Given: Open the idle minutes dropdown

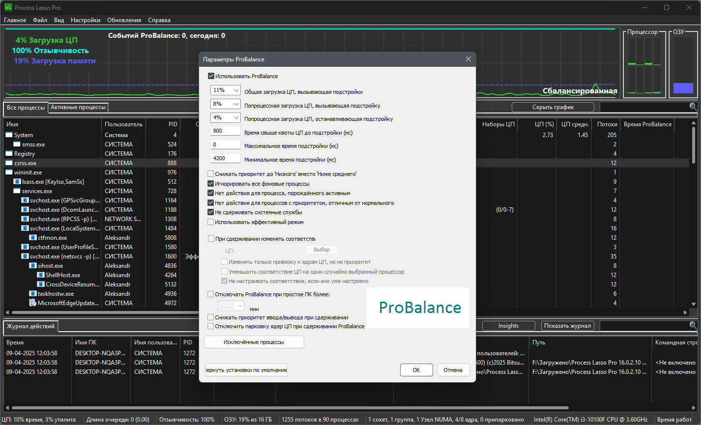Looking at the screenshot, I should (x=231, y=306).
